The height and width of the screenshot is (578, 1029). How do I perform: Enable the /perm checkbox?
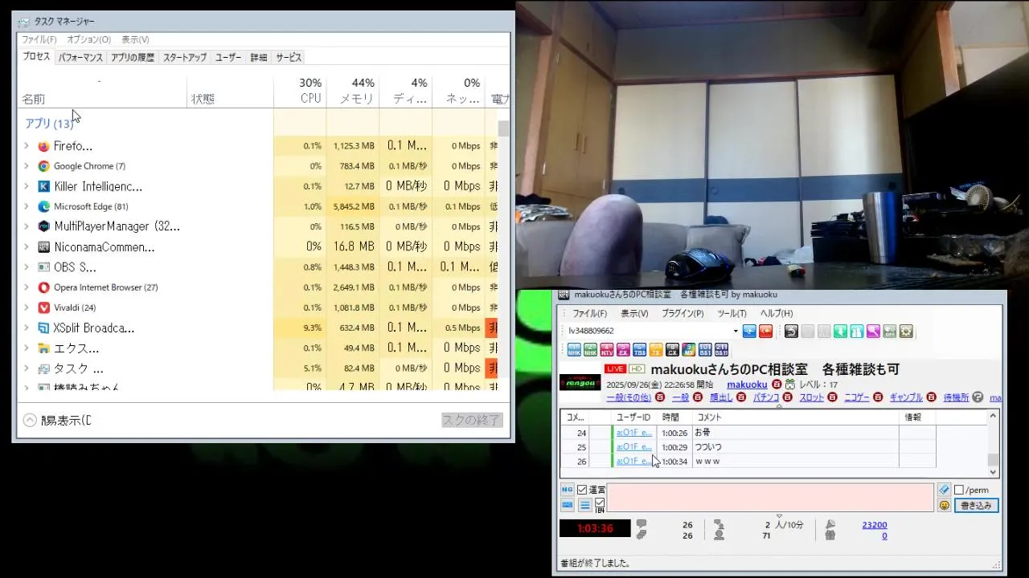(959, 490)
